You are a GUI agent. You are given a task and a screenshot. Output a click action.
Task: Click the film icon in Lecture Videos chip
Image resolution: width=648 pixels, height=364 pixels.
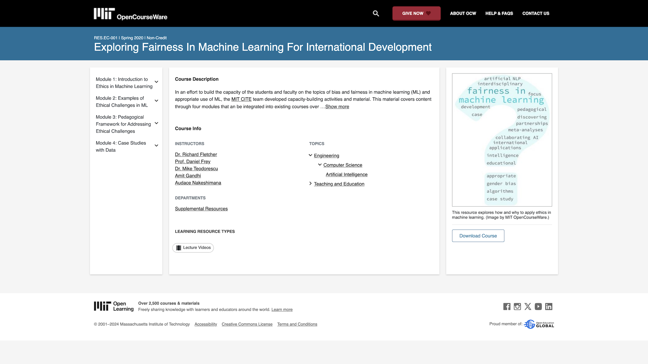(x=179, y=248)
